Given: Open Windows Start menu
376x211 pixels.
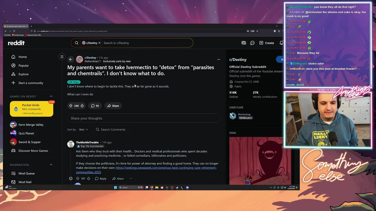Looking at the screenshot, I should point(115,188).
